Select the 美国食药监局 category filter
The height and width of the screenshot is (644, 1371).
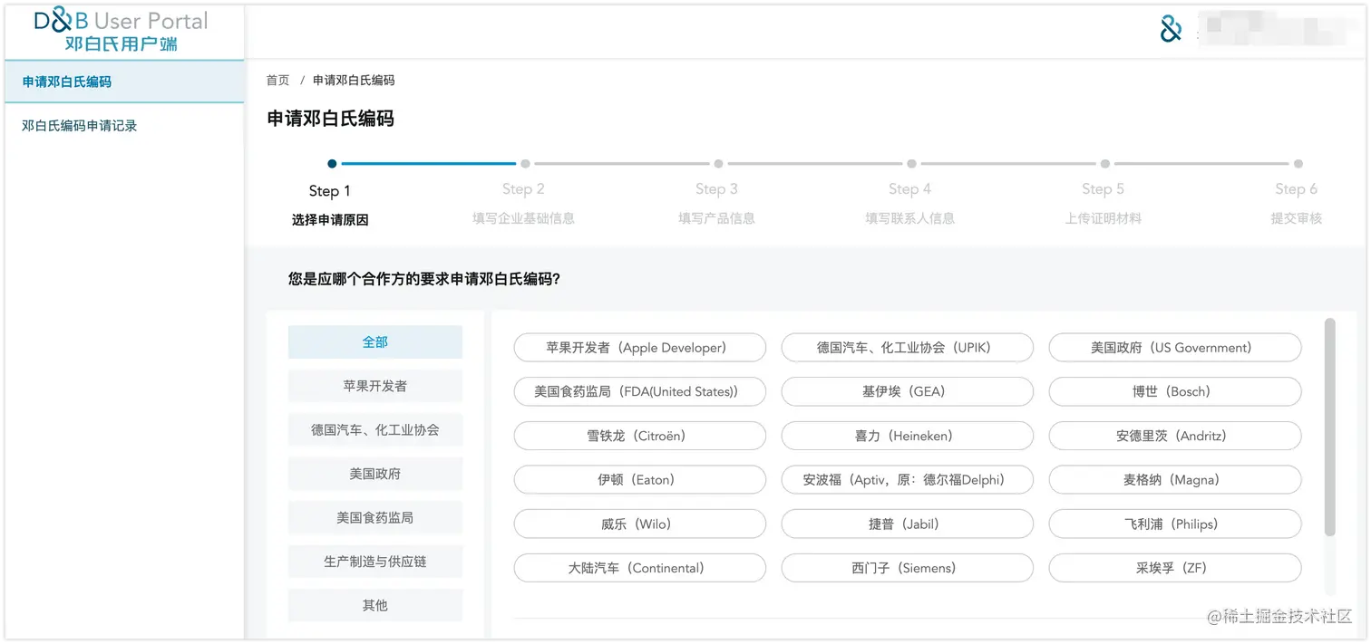pos(375,518)
